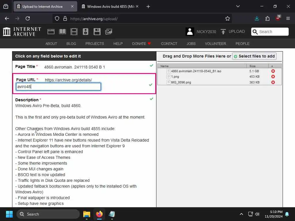Screen dimensions: 295x221
Task: Open the Firefox extensions puzzle icon
Action: (267, 18)
